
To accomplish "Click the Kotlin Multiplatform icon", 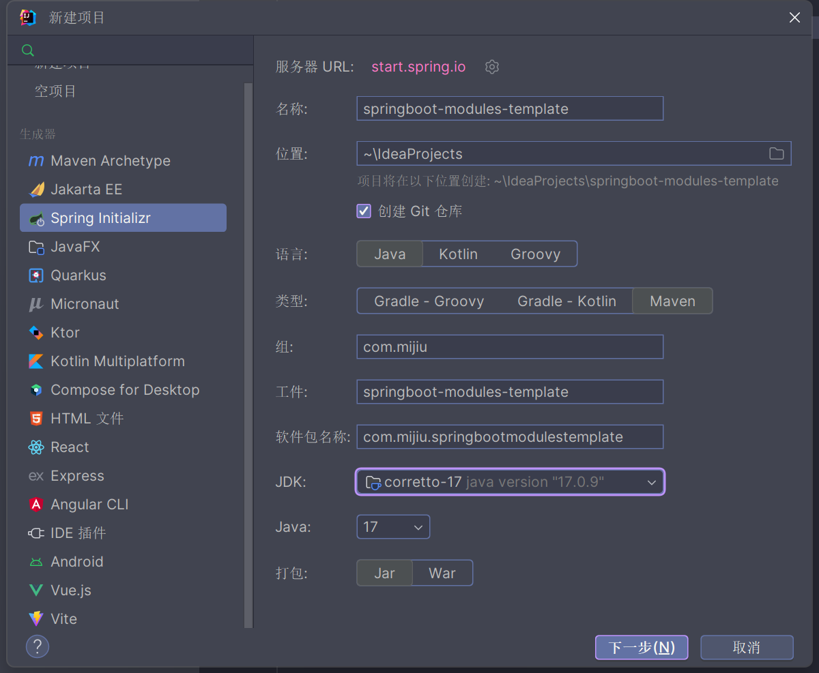I will tap(36, 361).
